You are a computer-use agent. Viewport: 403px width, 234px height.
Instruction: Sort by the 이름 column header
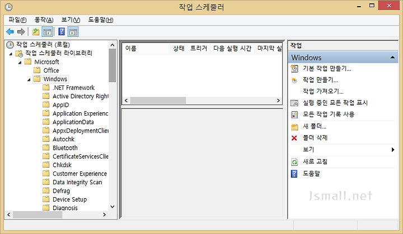tap(146, 49)
